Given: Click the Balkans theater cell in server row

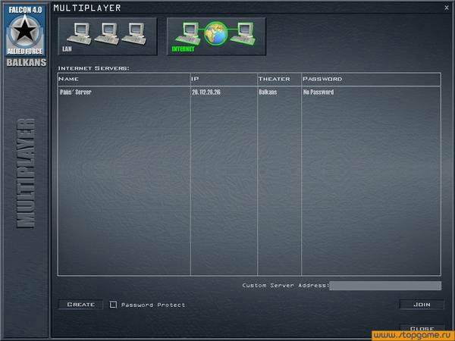Looking at the screenshot, I should pos(269,92).
